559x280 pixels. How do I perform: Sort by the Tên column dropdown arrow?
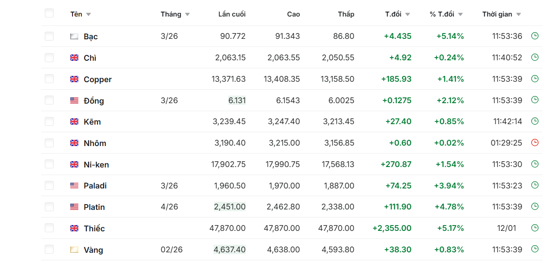89,14
